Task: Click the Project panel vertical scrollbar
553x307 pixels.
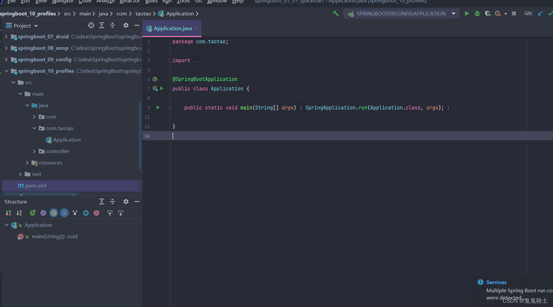Action: point(140,135)
